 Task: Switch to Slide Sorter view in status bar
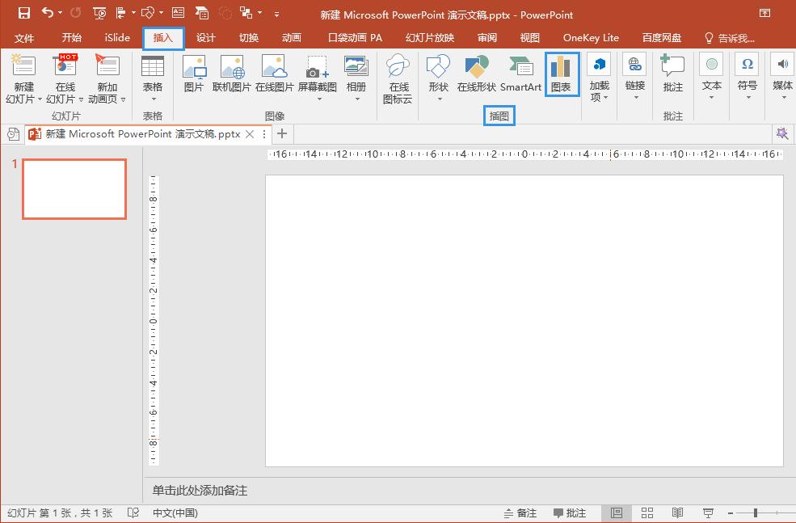coord(646,512)
